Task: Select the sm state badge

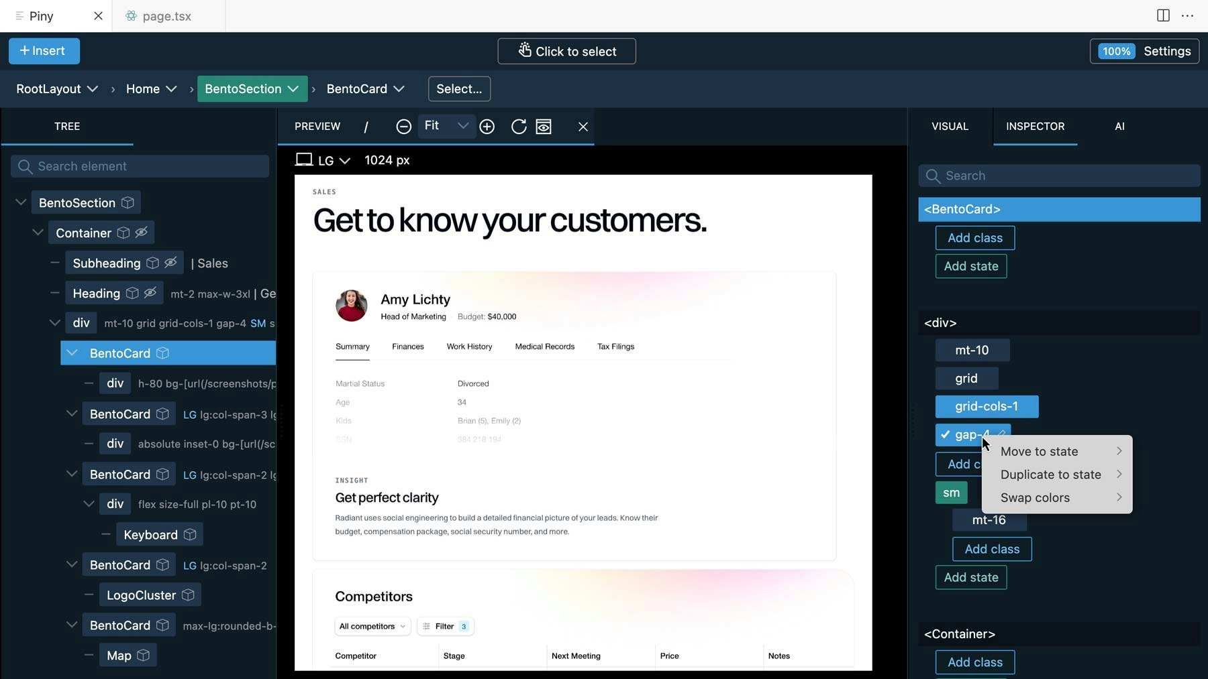Action: point(951,493)
